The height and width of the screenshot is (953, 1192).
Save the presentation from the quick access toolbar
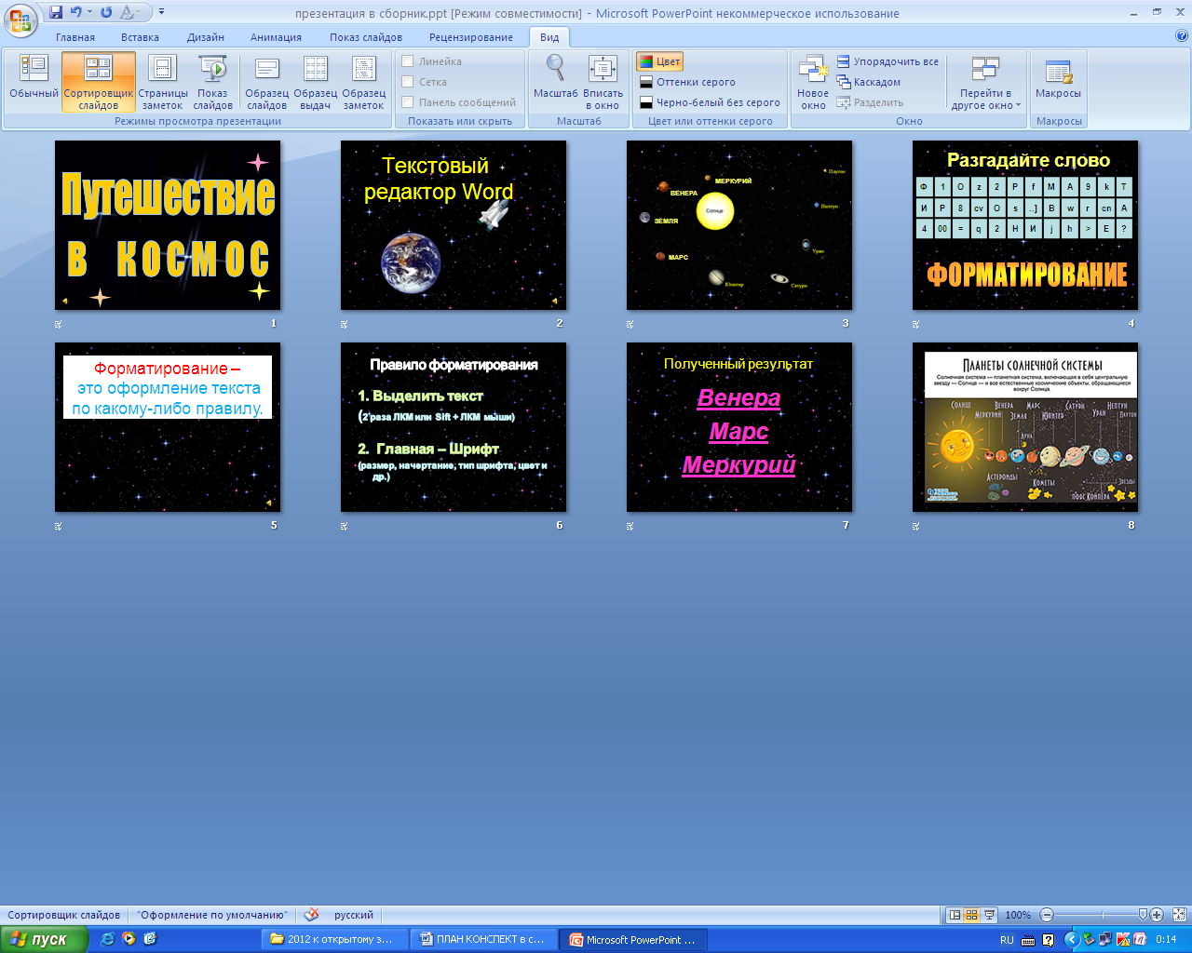pyautogui.click(x=56, y=12)
